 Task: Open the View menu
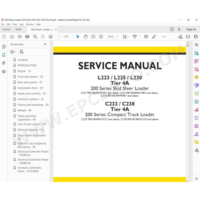point(15,24)
